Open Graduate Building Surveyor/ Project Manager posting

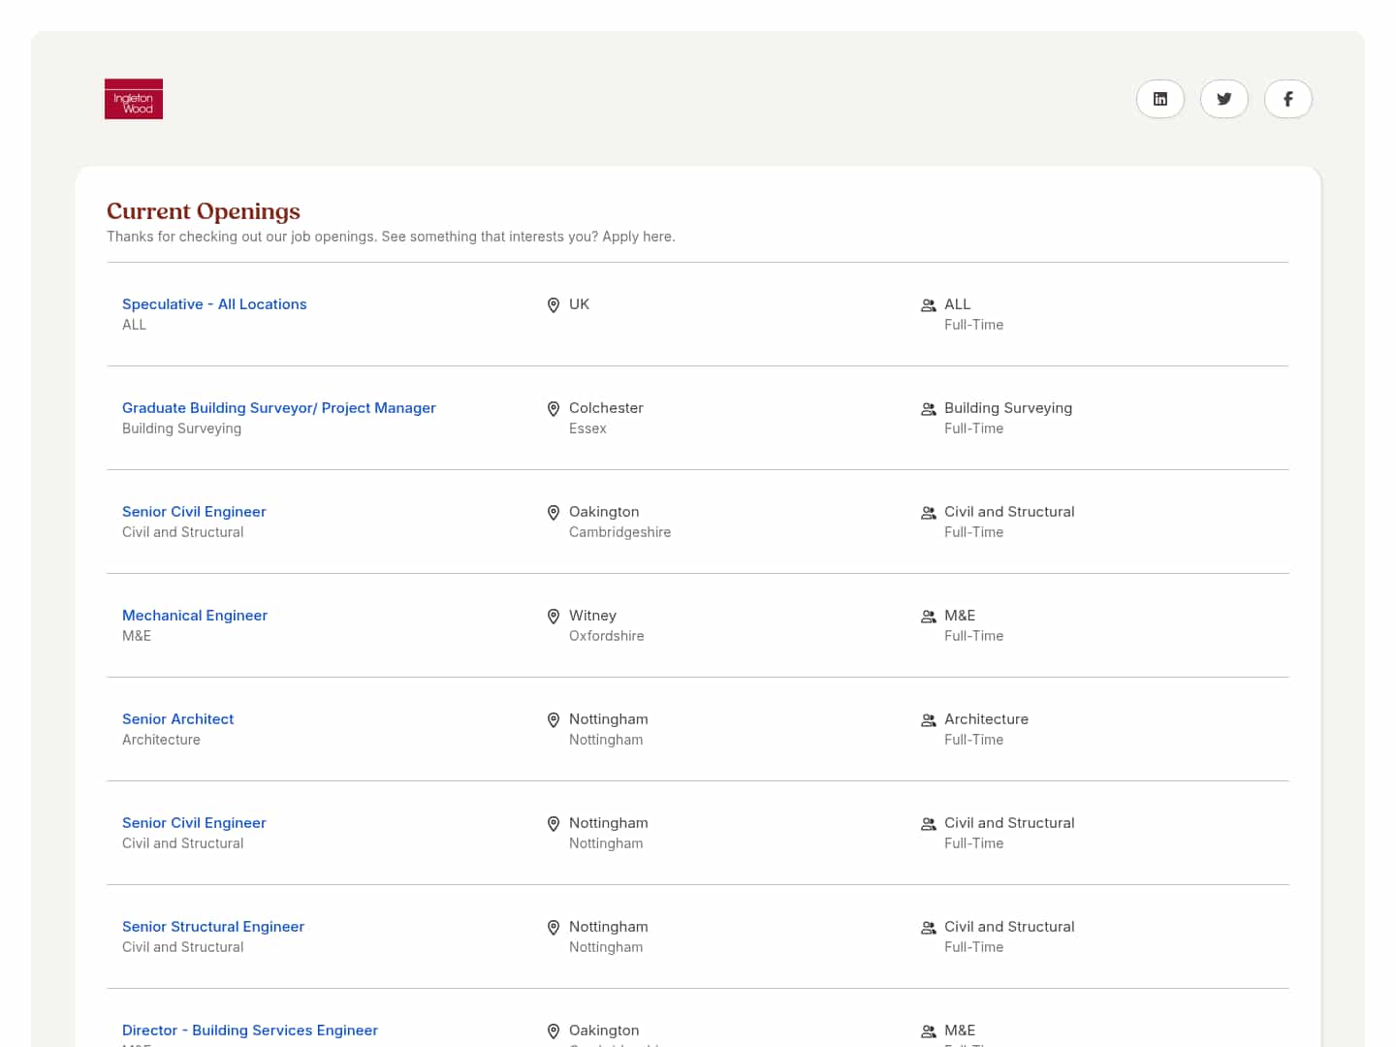pos(278,408)
